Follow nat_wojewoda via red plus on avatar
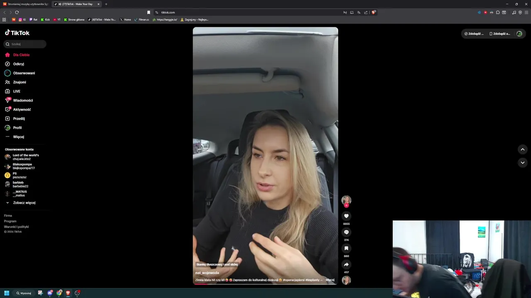The image size is (531, 298). coord(346,205)
